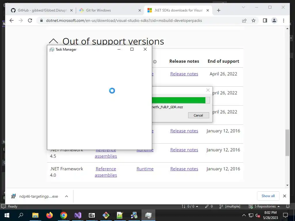
Task: View site information via lock icon
Action: point(41,20)
